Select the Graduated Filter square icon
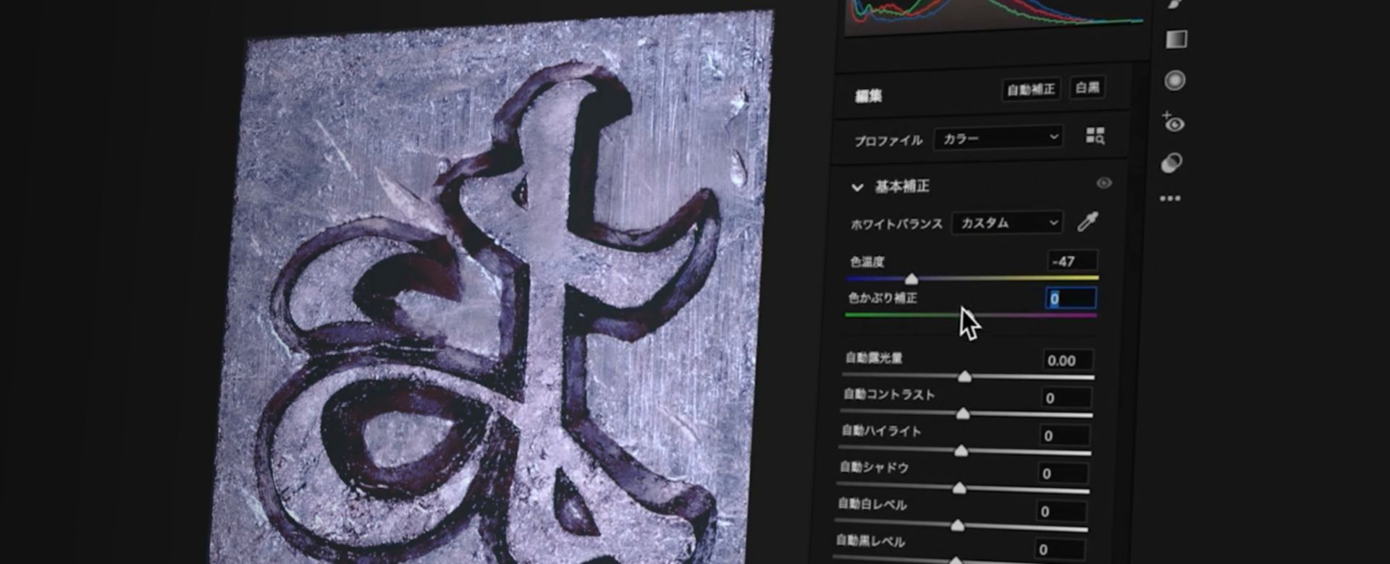Screen dimensions: 1390x564 tap(1176, 39)
